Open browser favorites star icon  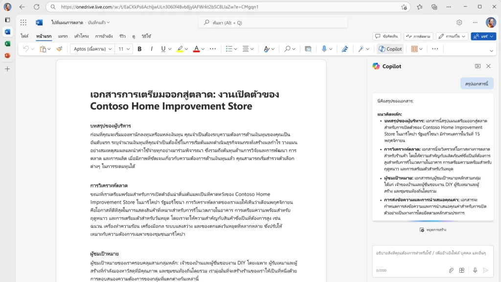click(x=419, y=7)
